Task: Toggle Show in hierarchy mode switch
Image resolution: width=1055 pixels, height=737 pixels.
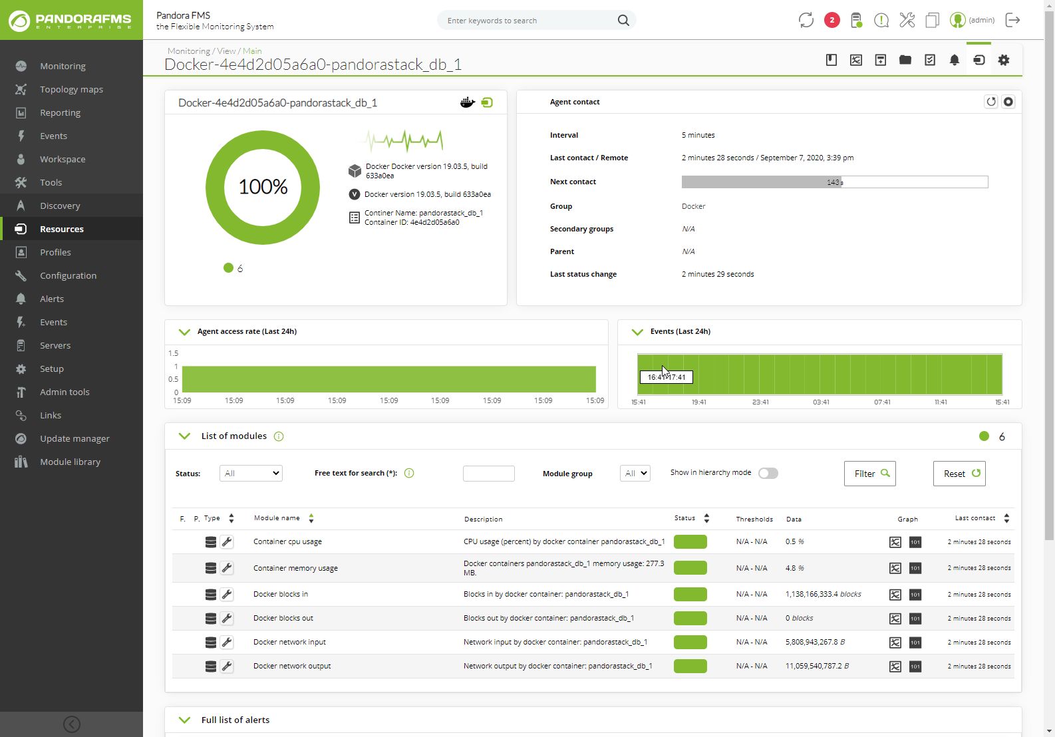Action: [x=768, y=473]
